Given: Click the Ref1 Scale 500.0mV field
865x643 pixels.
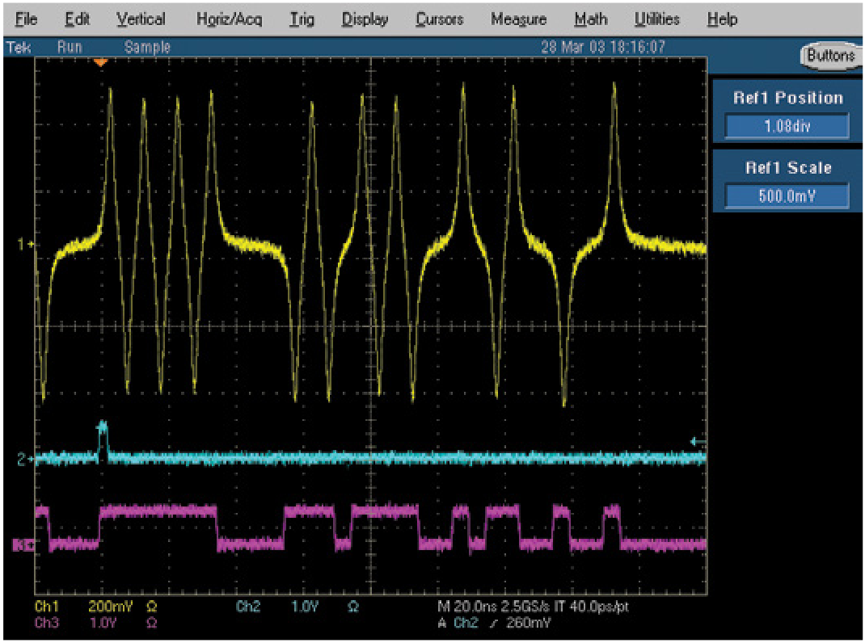Looking at the screenshot, I should pos(787,196).
